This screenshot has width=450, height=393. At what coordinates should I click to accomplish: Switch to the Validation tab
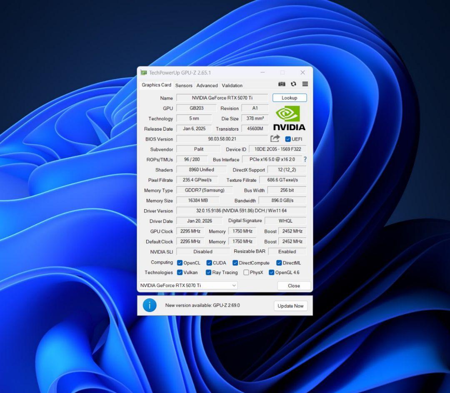[x=232, y=85]
